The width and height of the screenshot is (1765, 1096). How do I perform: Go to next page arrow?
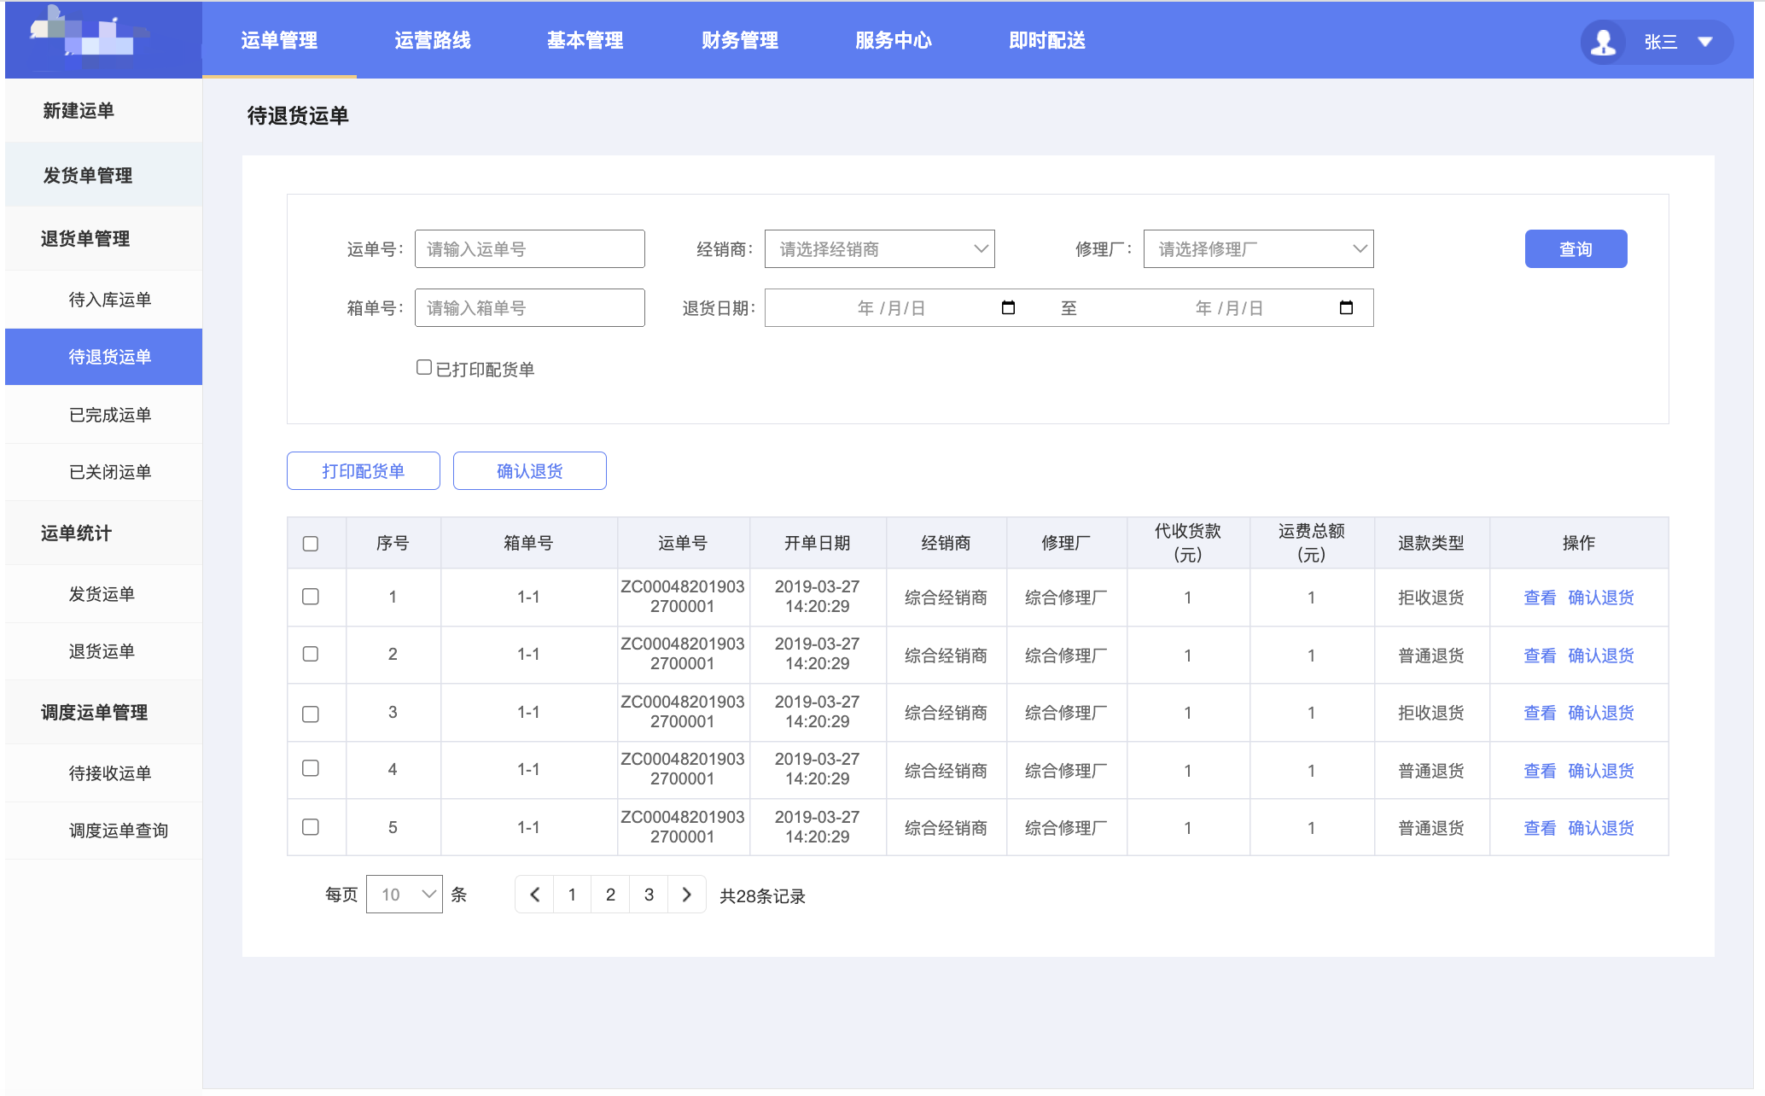tap(687, 895)
